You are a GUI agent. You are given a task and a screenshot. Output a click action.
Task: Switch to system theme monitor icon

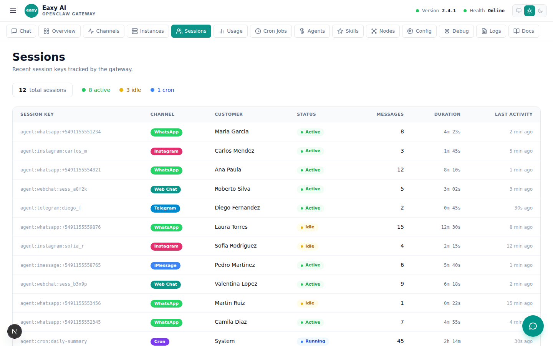519,11
